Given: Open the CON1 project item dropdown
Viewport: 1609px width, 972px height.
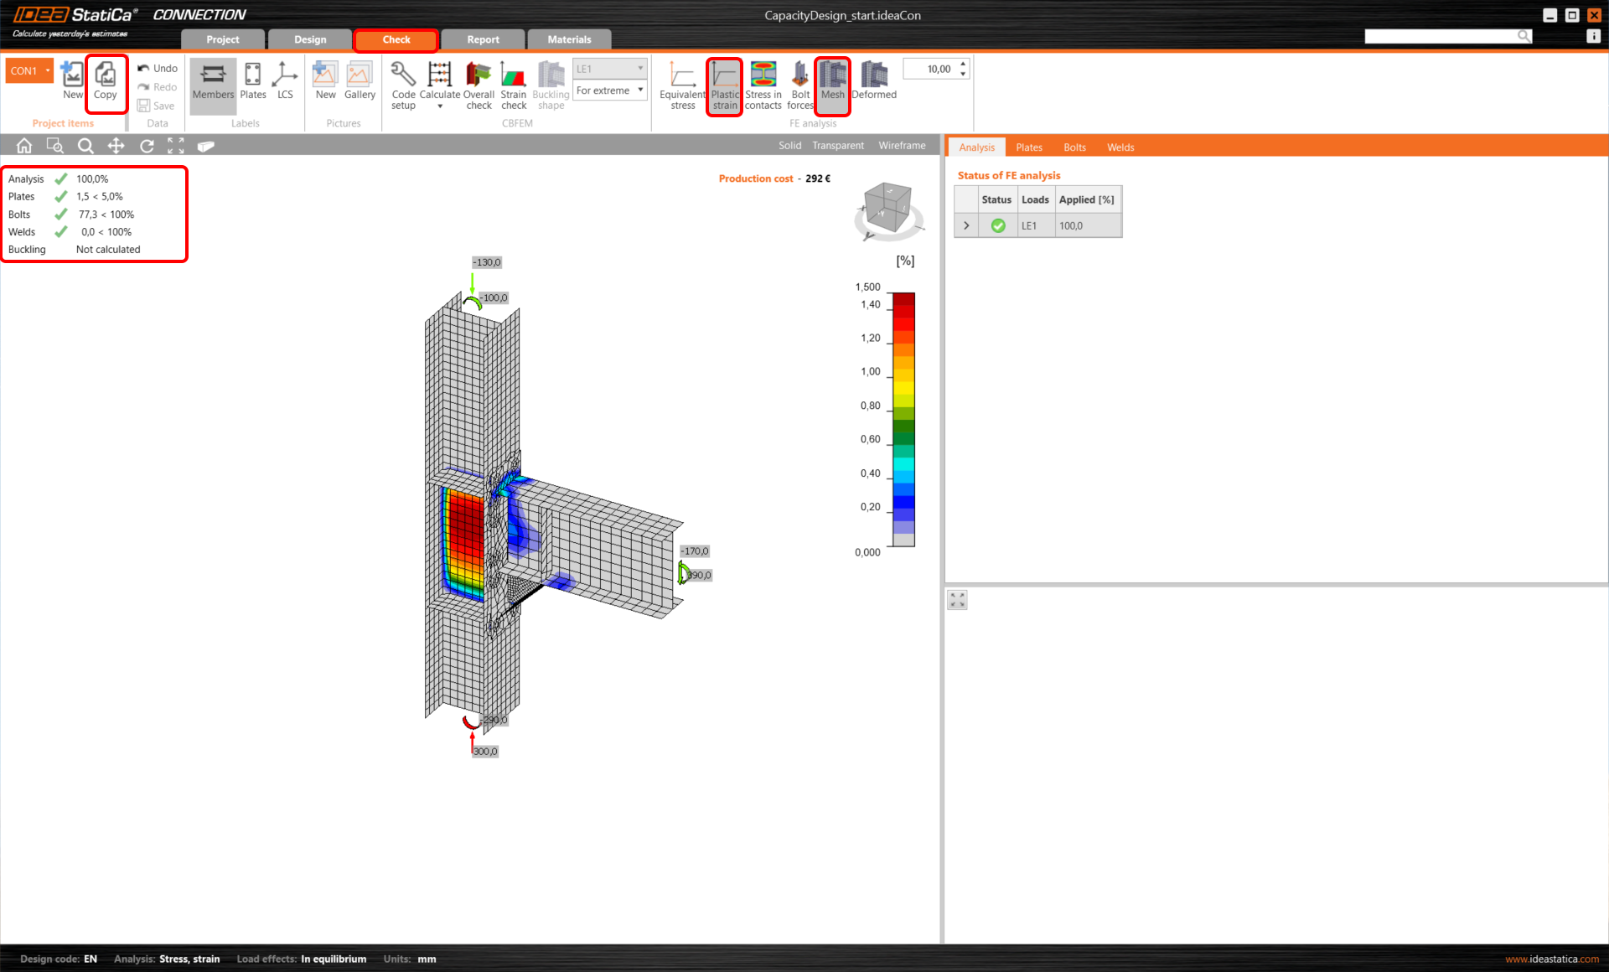Looking at the screenshot, I should tap(46, 70).
